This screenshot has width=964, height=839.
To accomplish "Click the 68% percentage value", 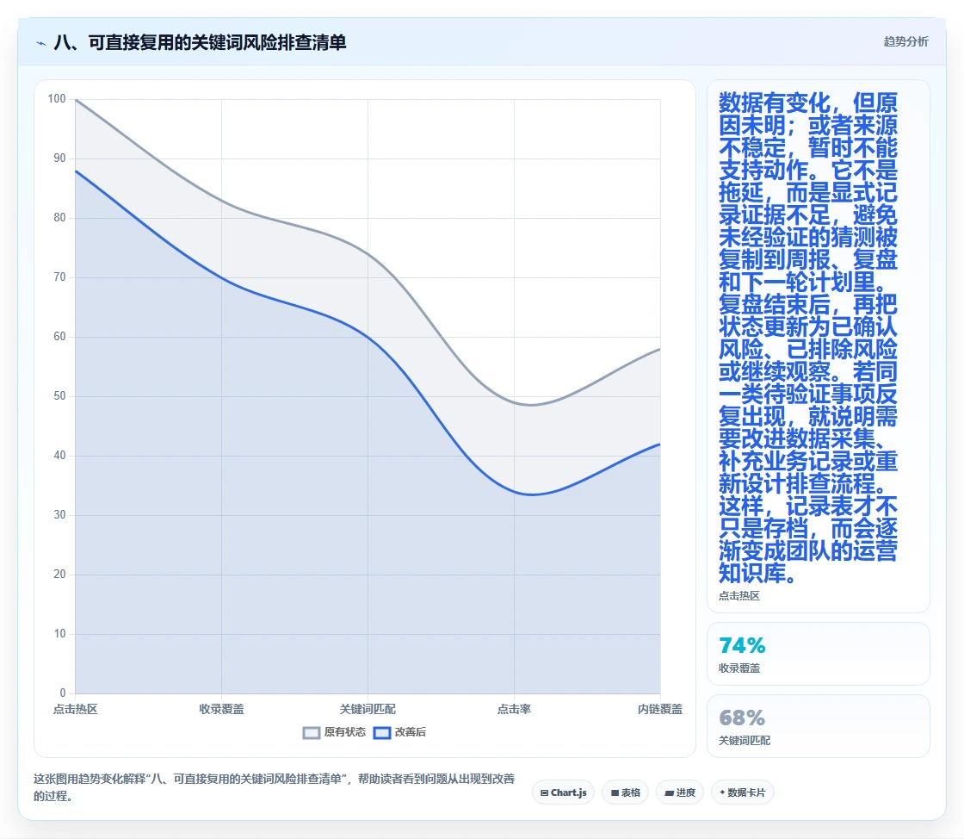I will (742, 718).
